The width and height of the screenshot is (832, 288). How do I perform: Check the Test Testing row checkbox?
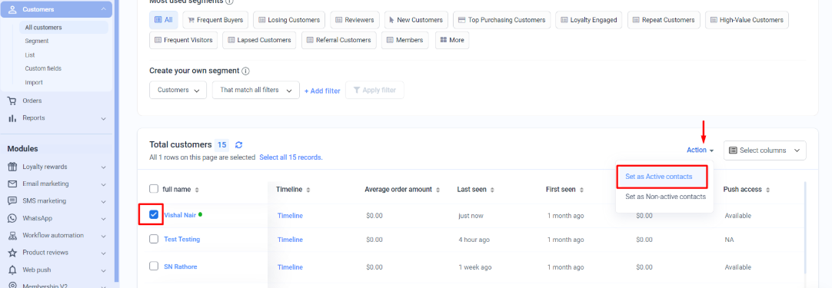pyautogui.click(x=154, y=239)
